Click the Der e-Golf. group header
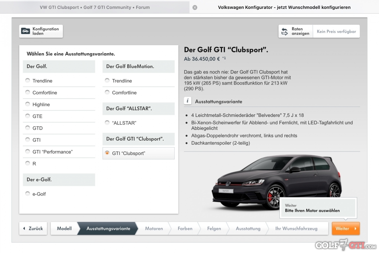 59,180
